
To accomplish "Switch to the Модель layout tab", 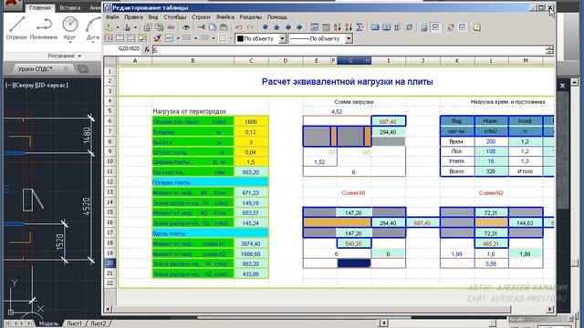I will pyautogui.click(x=48, y=323).
